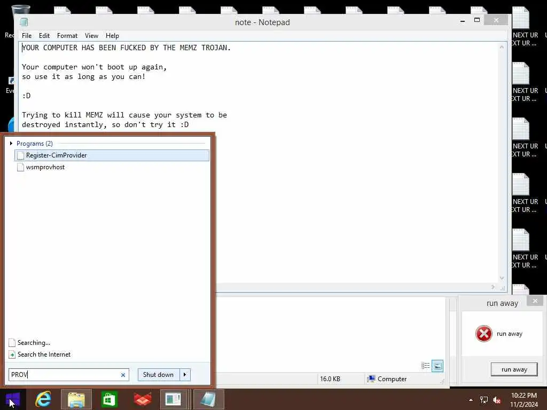Select wsmprovhost search result
The height and width of the screenshot is (410, 547).
click(112, 167)
